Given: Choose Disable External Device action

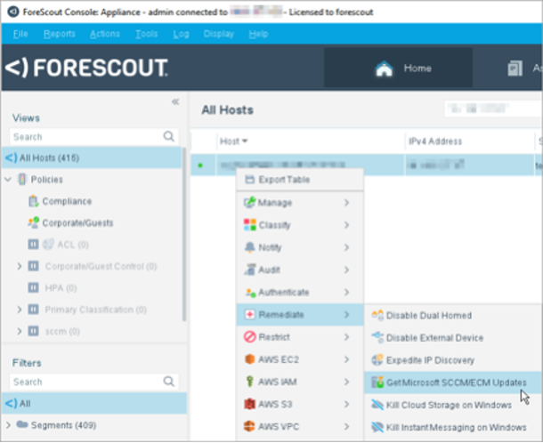Looking at the screenshot, I should tap(453, 338).
